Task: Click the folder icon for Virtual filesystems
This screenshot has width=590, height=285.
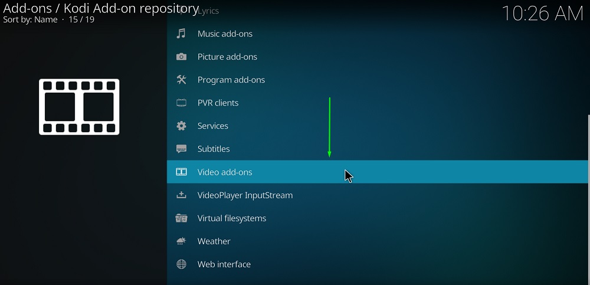Action: [181, 218]
